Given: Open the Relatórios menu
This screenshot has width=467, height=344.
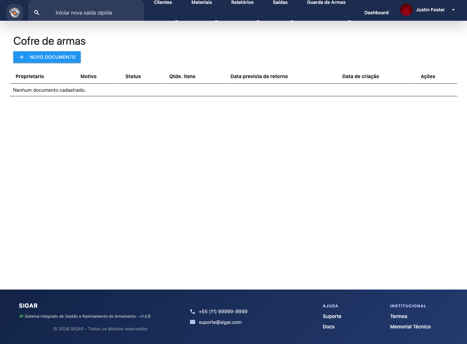Looking at the screenshot, I should 242,3.
